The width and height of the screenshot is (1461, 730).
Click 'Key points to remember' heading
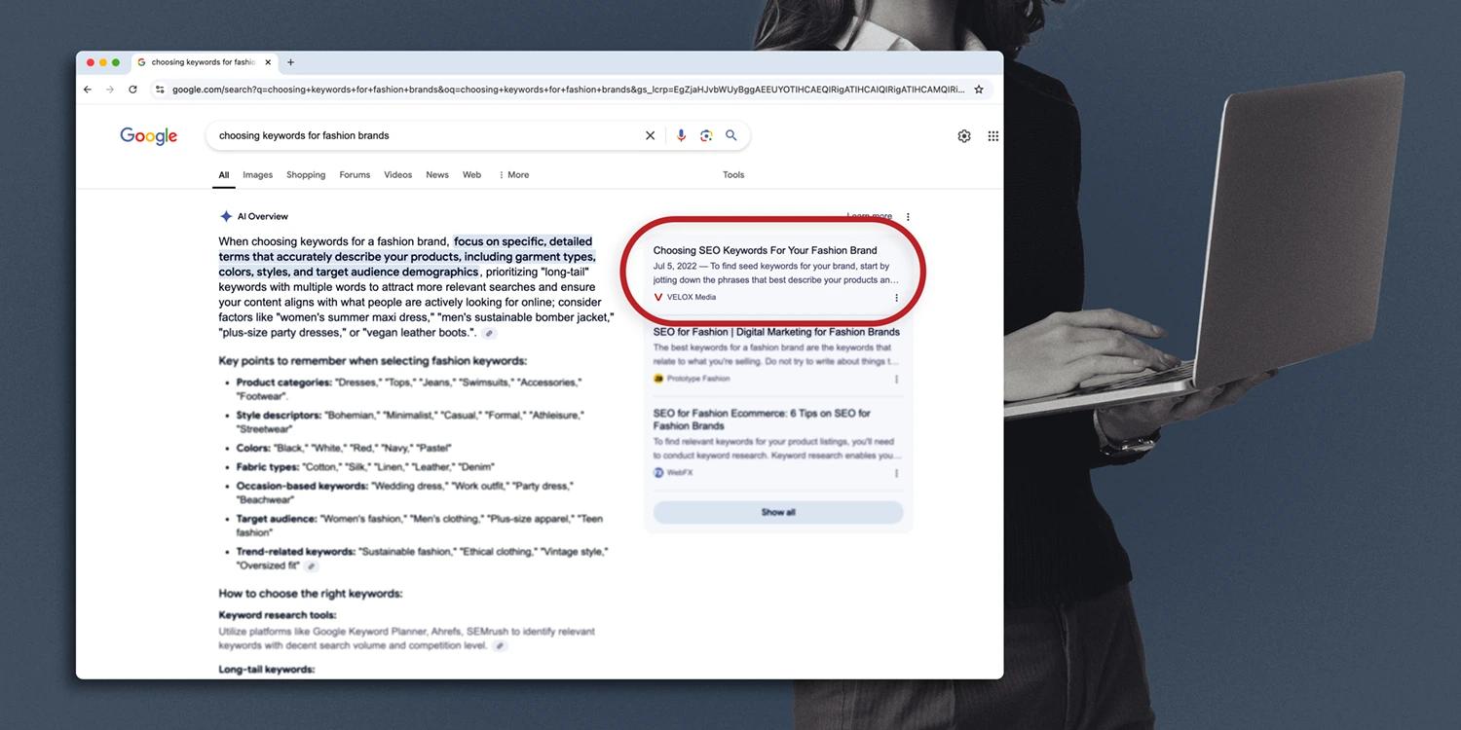pos(373,361)
